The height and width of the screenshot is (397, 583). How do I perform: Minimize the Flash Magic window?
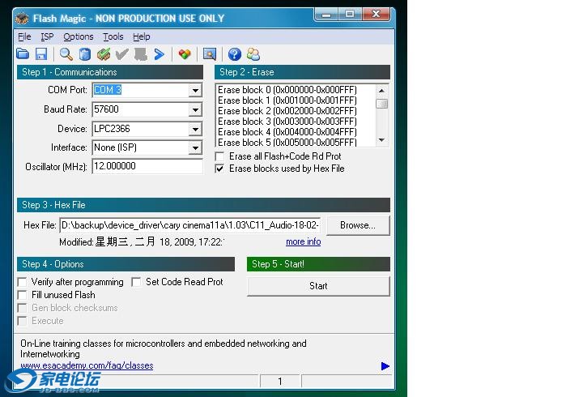coord(326,14)
